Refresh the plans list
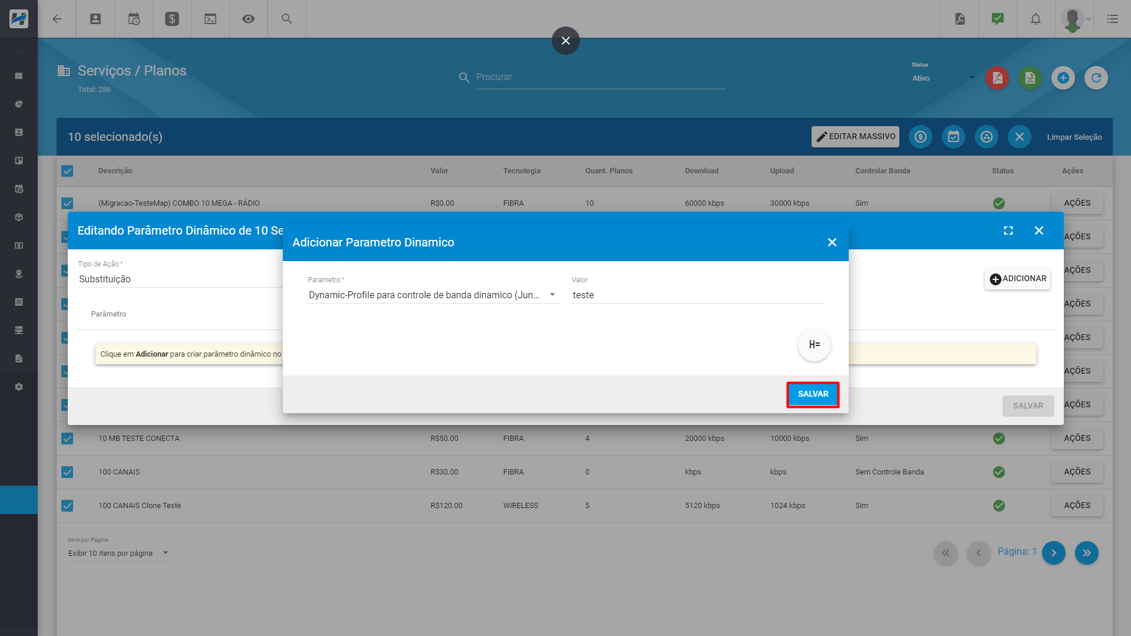Image resolution: width=1131 pixels, height=636 pixels. click(x=1096, y=78)
